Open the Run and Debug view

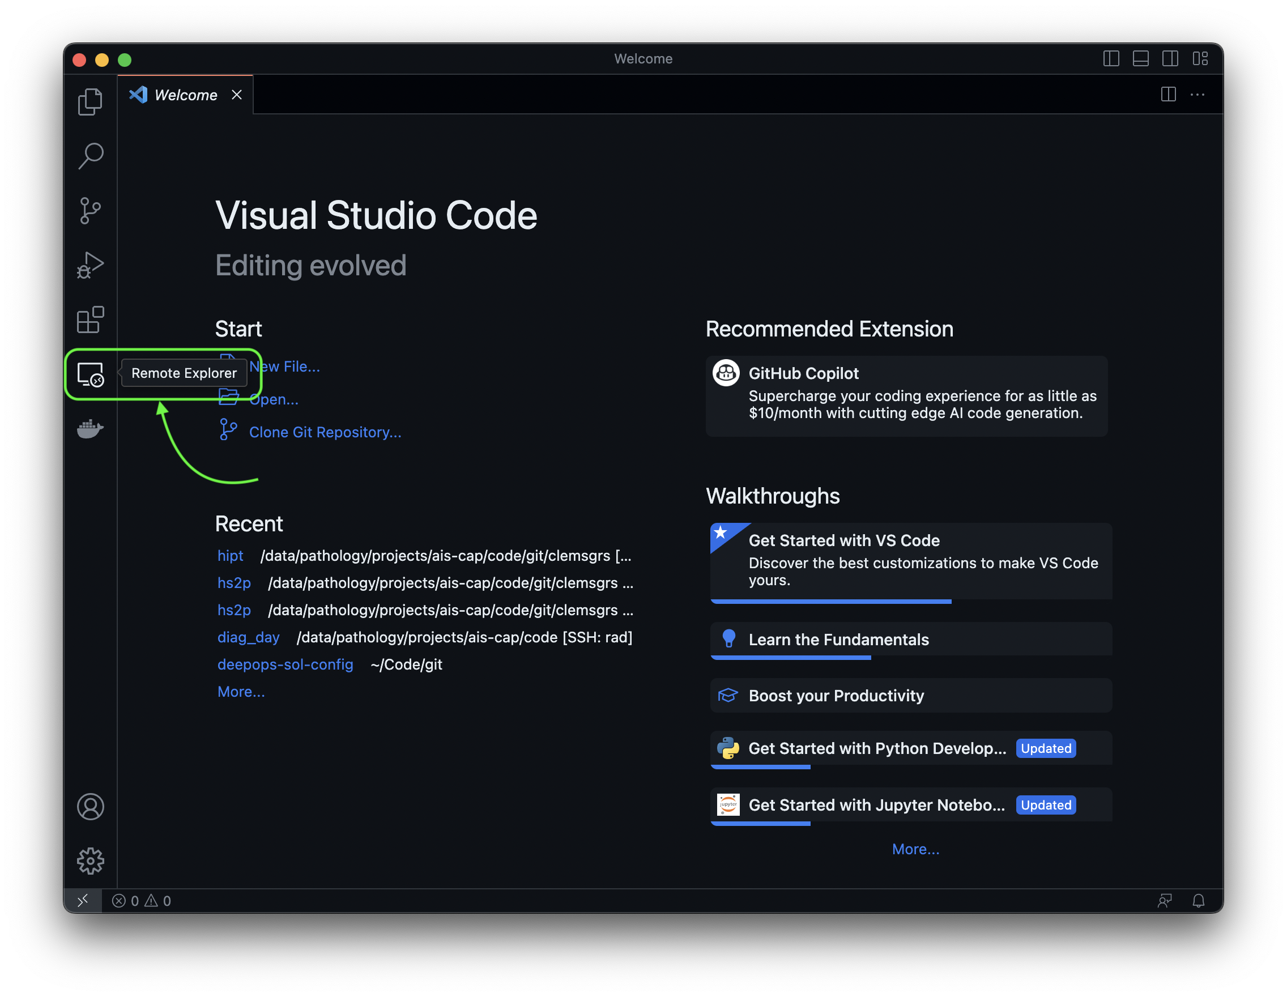click(90, 265)
